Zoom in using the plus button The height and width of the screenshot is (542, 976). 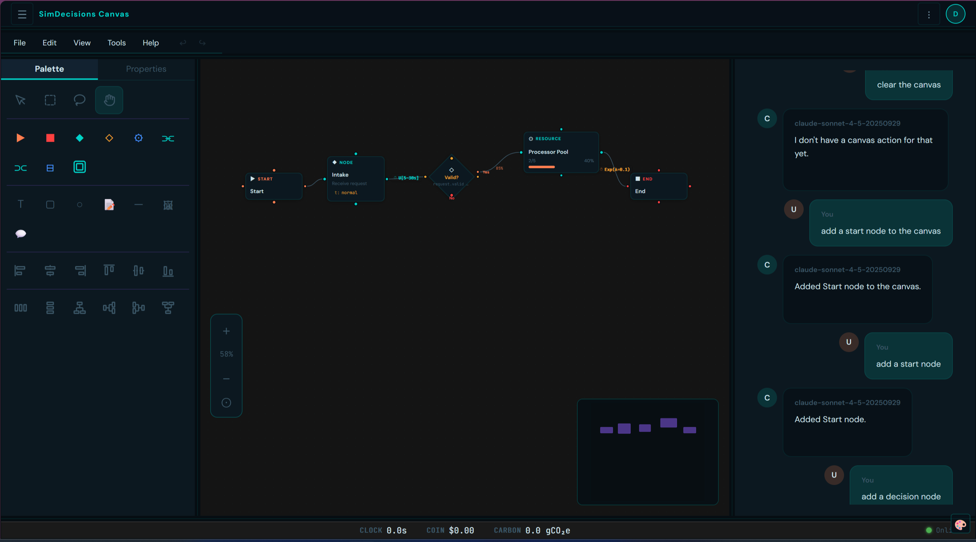pyautogui.click(x=226, y=331)
